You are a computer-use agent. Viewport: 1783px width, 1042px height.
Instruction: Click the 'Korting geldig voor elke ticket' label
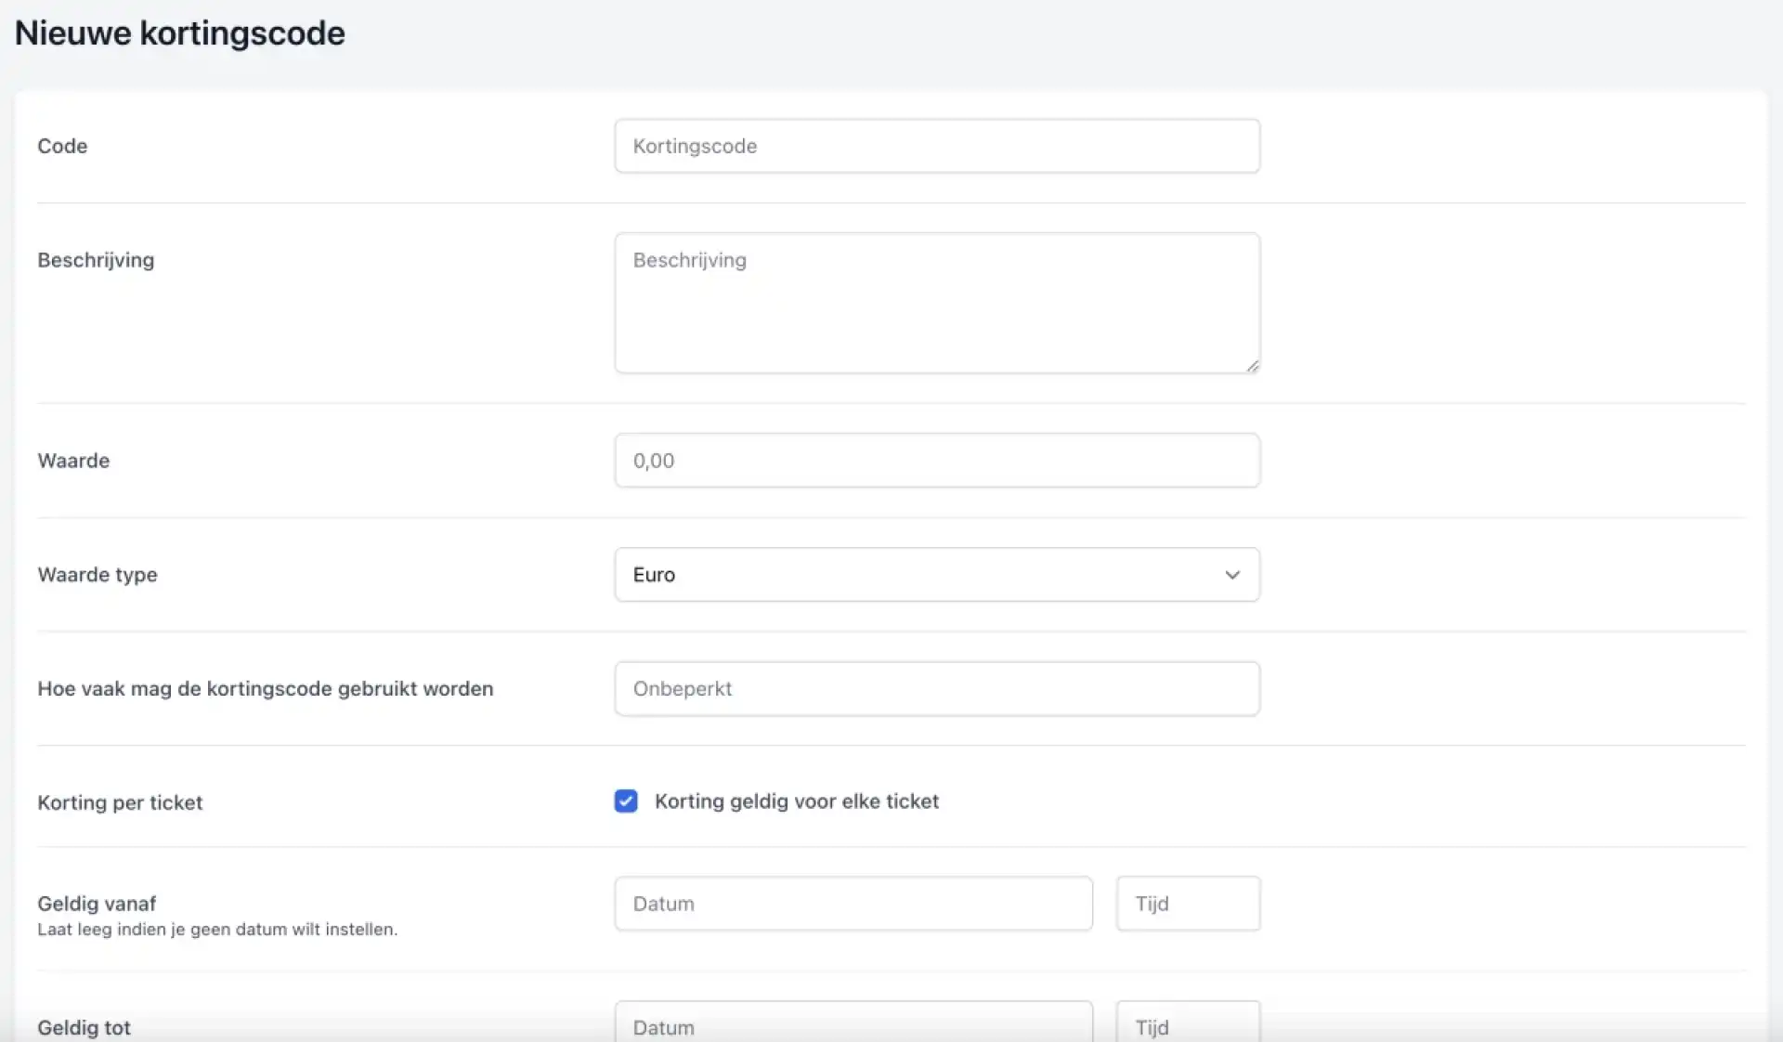click(796, 801)
